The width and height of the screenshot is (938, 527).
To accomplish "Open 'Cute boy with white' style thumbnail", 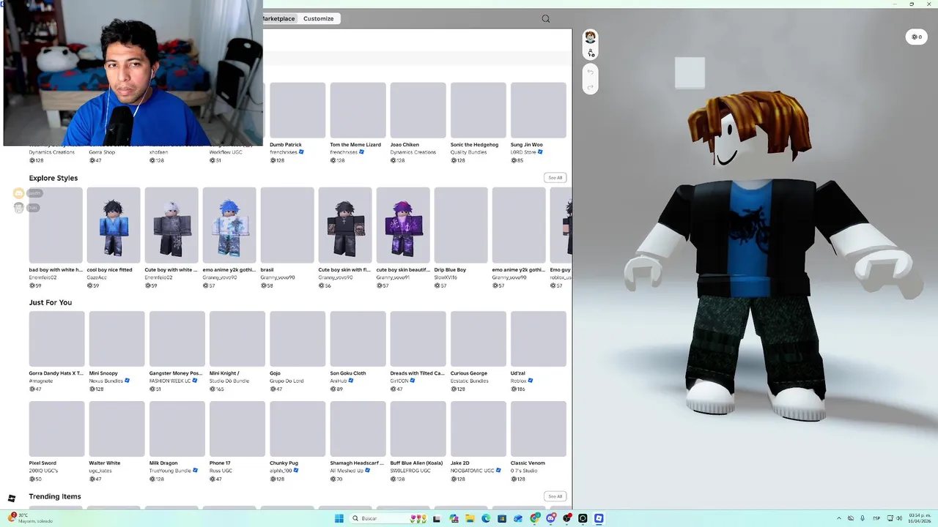I will pyautogui.click(x=171, y=225).
